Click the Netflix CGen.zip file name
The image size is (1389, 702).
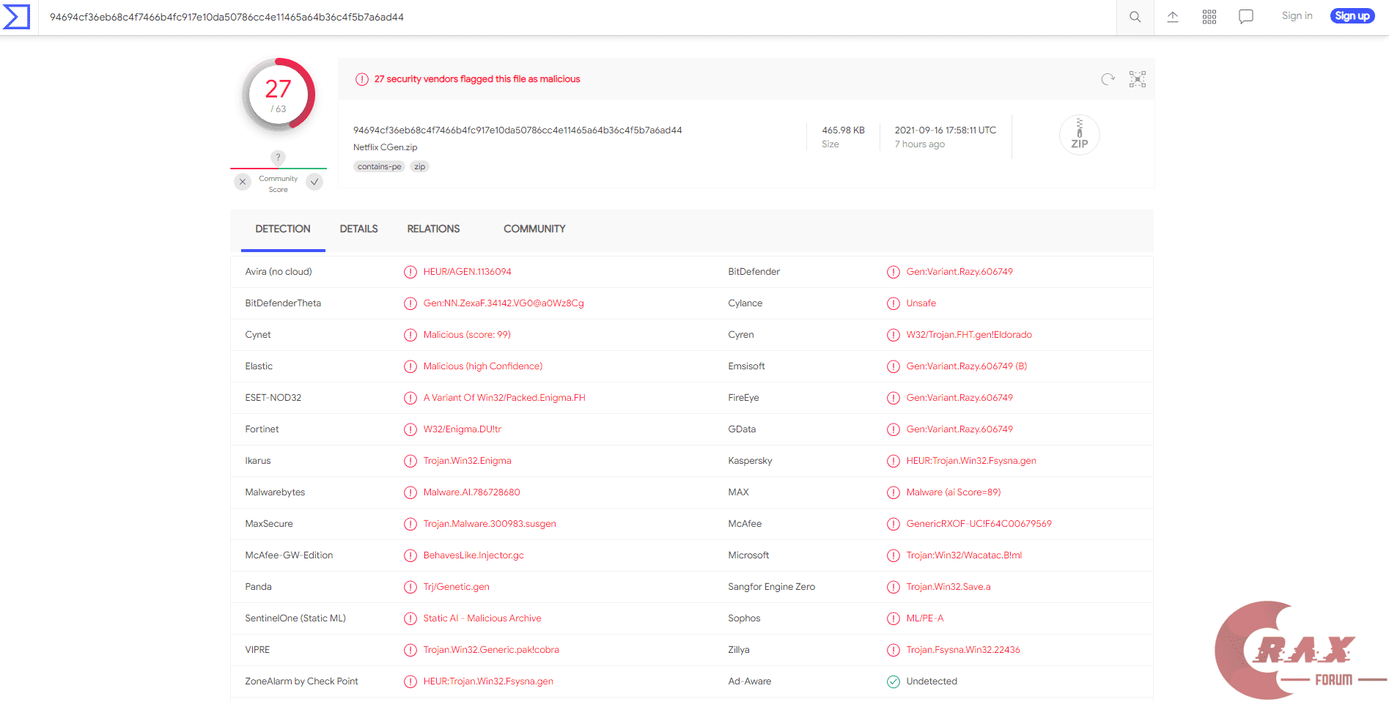pos(385,147)
